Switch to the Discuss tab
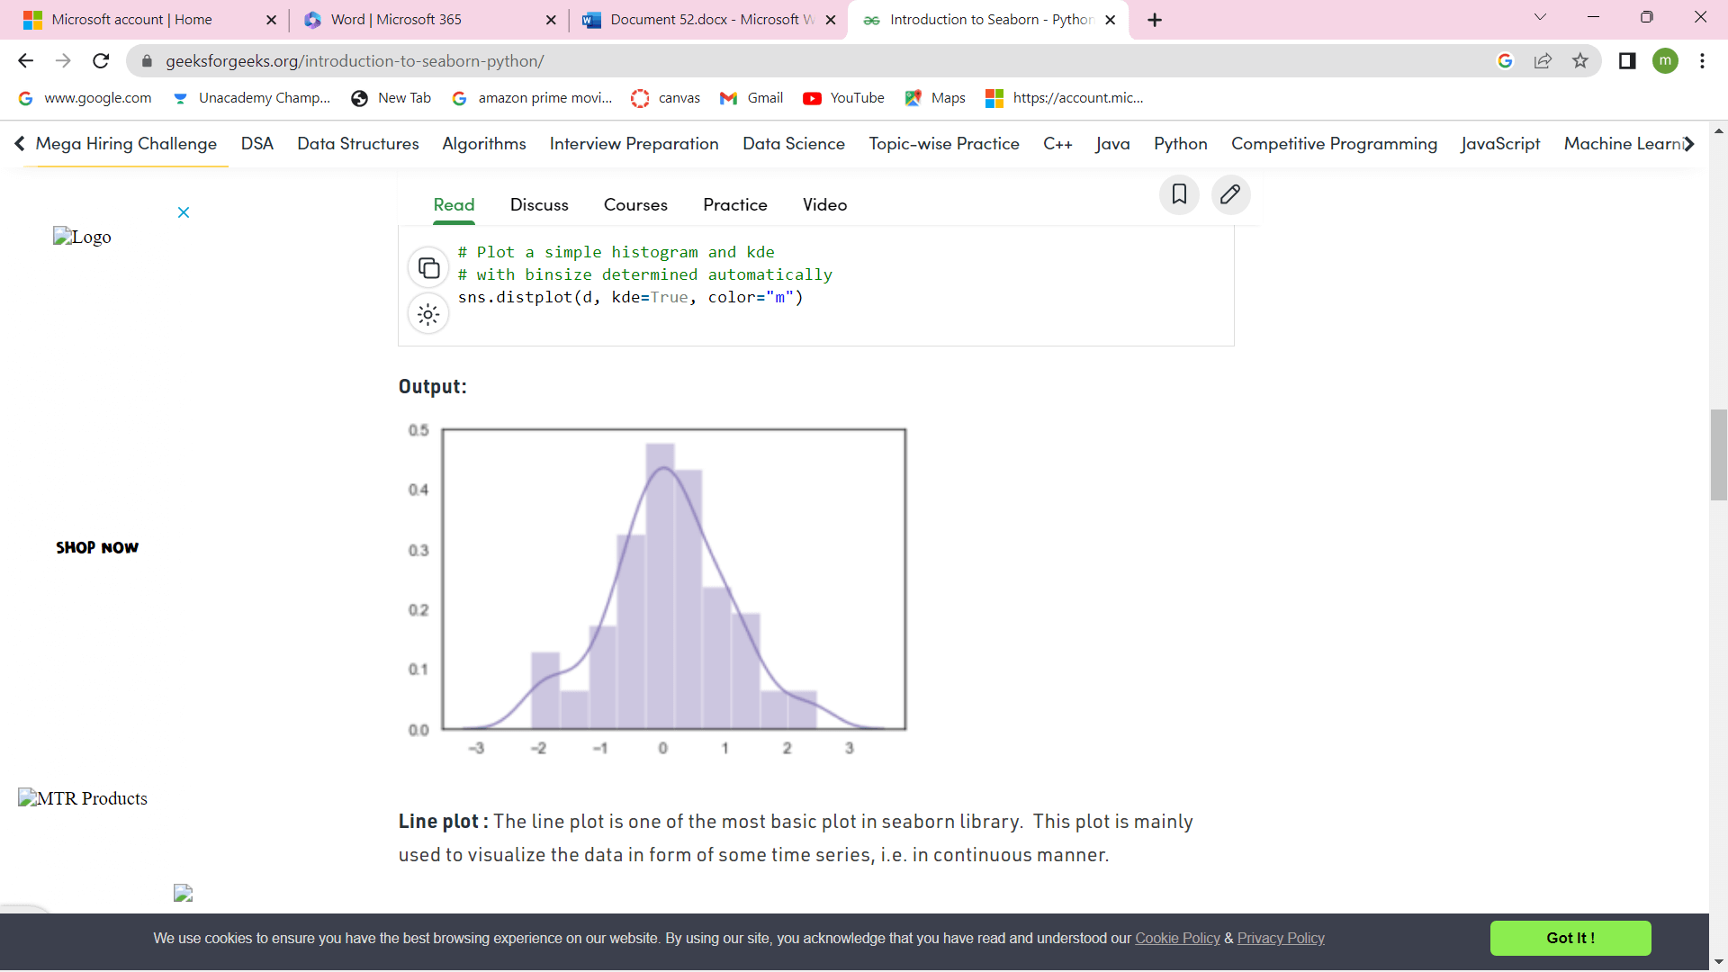The width and height of the screenshot is (1728, 972). (539, 204)
